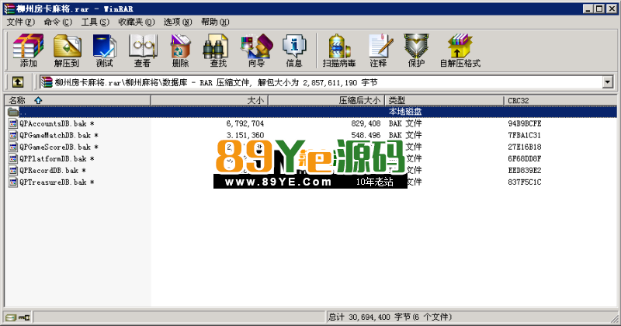Select the parent folder '..' row
This screenshot has height=326, width=621.
click(311, 112)
